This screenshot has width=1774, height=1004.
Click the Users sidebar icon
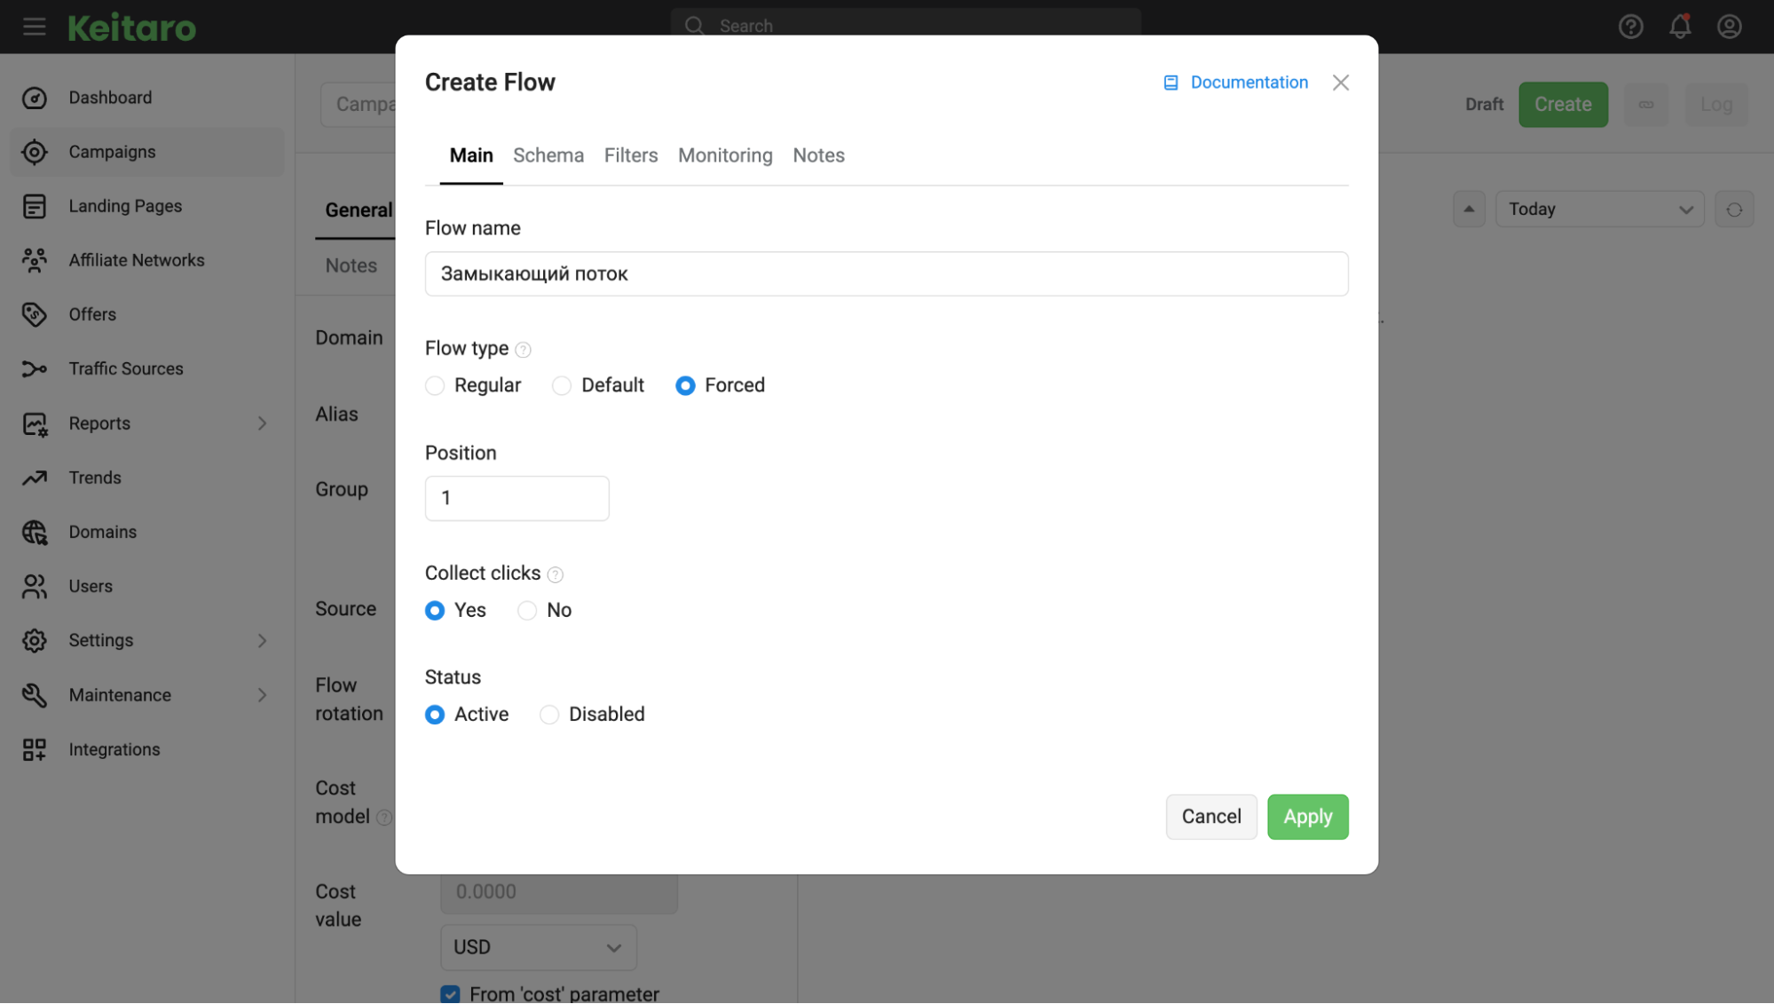tap(35, 586)
